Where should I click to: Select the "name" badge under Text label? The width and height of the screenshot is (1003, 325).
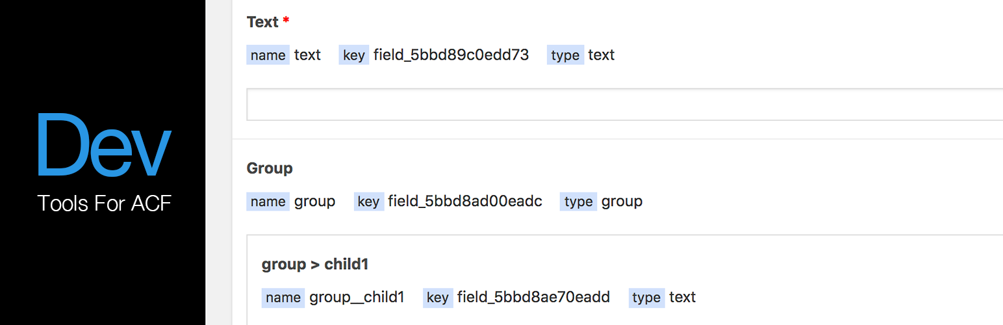(x=268, y=55)
